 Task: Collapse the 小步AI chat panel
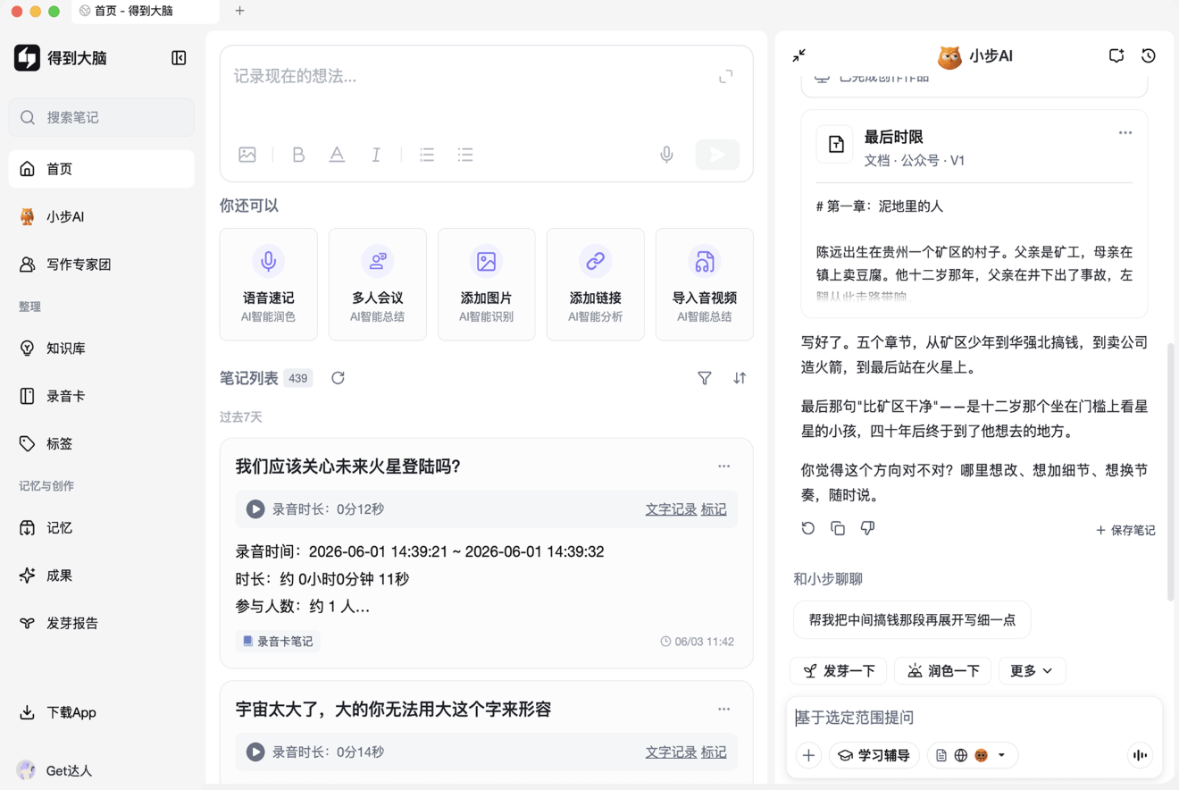(x=799, y=55)
